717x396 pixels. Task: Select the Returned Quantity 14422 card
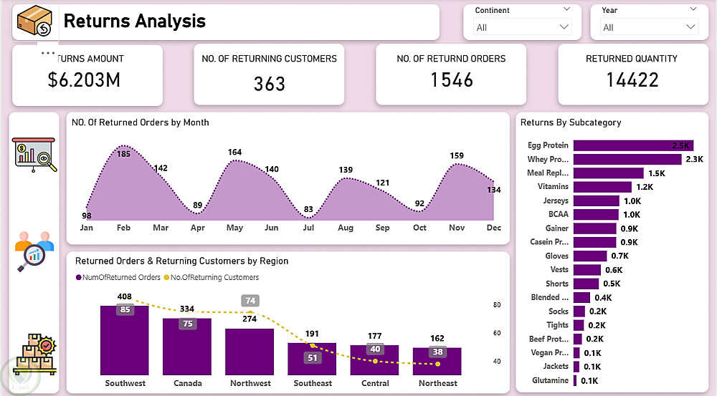pyautogui.click(x=633, y=75)
